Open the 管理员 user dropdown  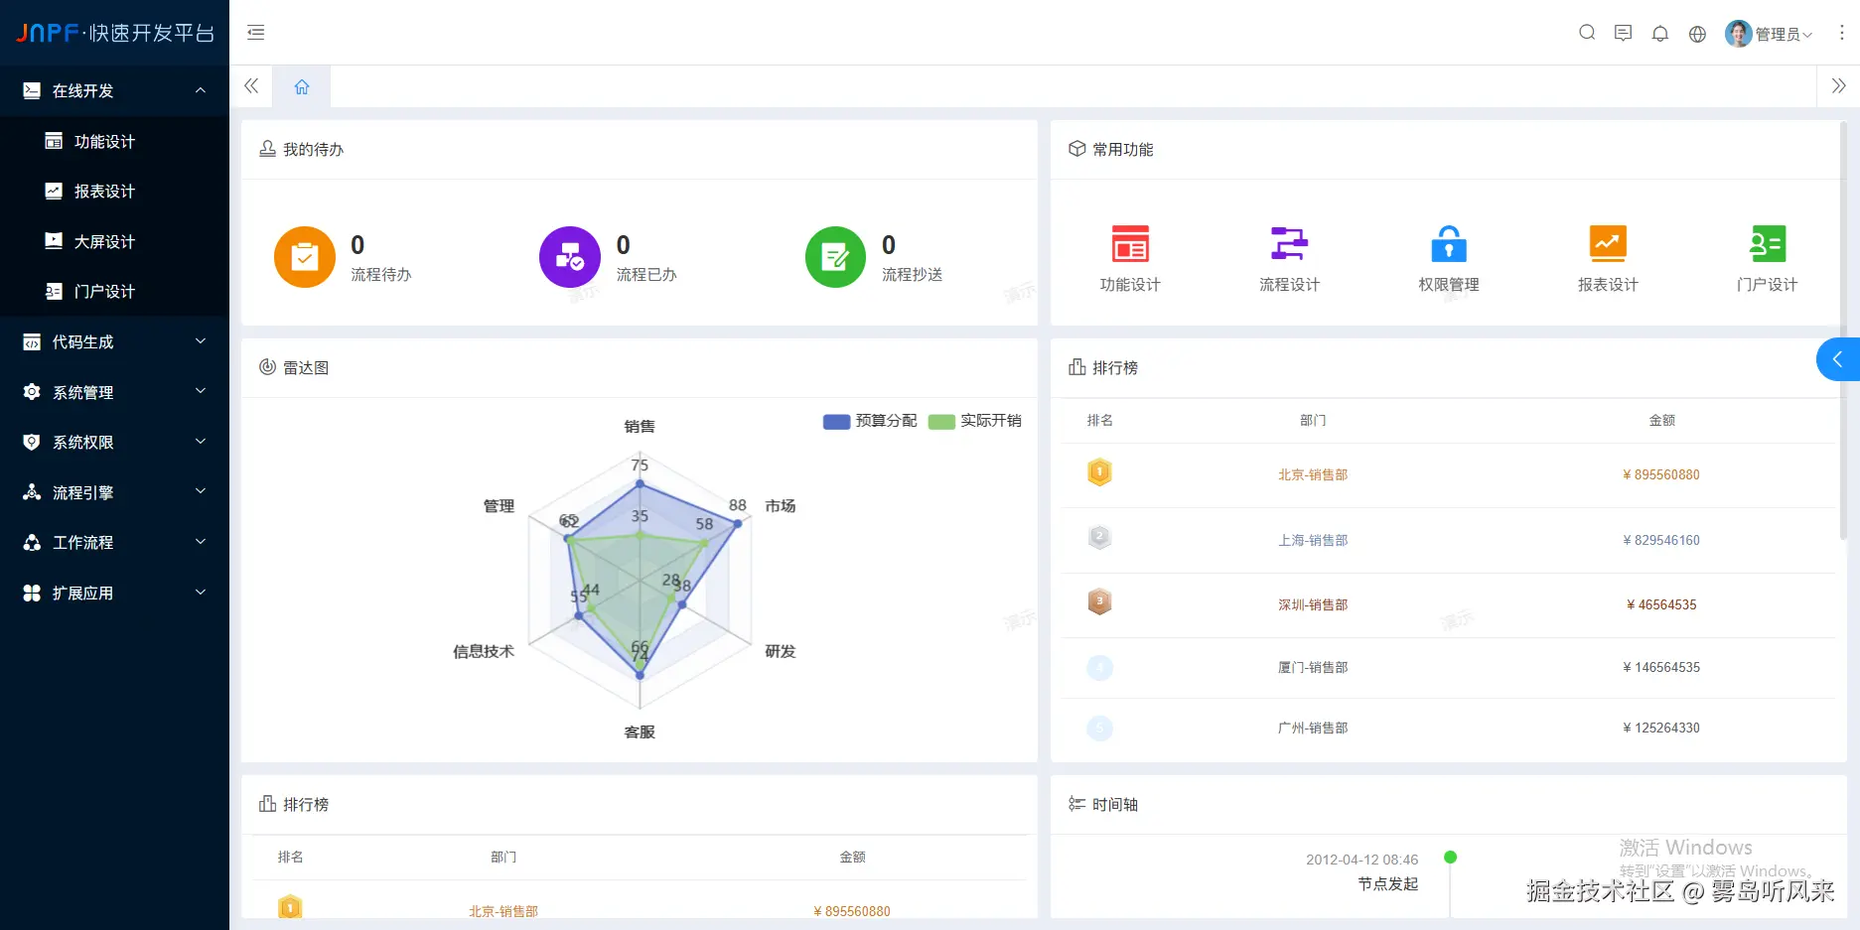(1770, 34)
